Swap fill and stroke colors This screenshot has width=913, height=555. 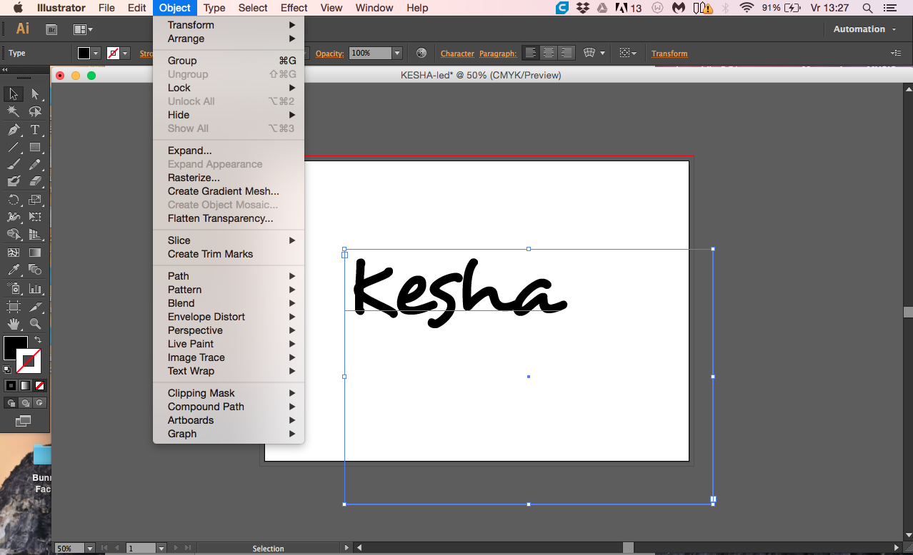[x=38, y=340]
